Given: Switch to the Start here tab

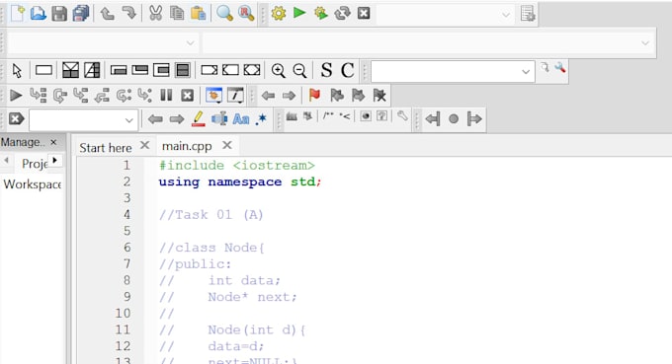Looking at the screenshot, I should click(106, 148).
